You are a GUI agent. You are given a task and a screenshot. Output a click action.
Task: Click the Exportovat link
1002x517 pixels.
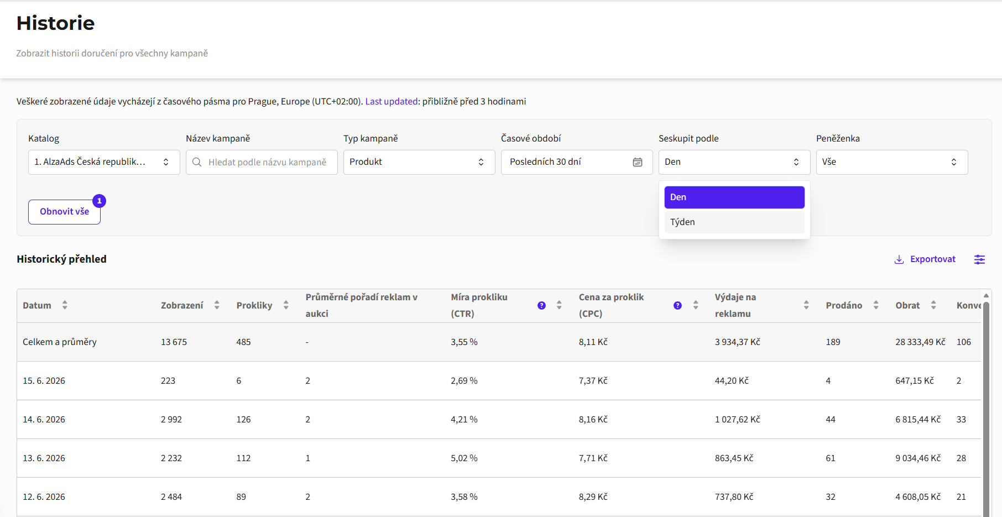pyautogui.click(x=925, y=259)
